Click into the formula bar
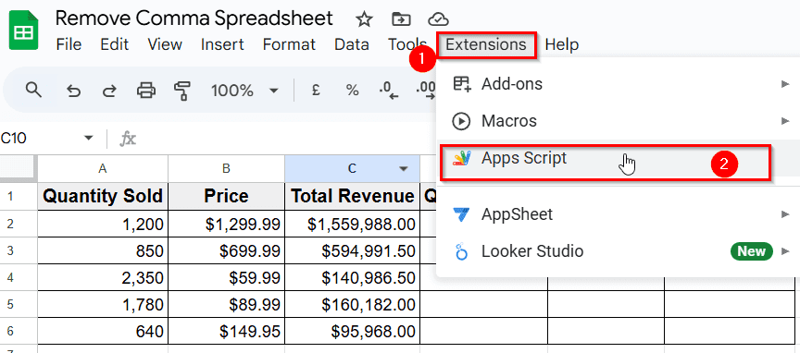Image resolution: width=800 pixels, height=353 pixels. click(x=286, y=138)
